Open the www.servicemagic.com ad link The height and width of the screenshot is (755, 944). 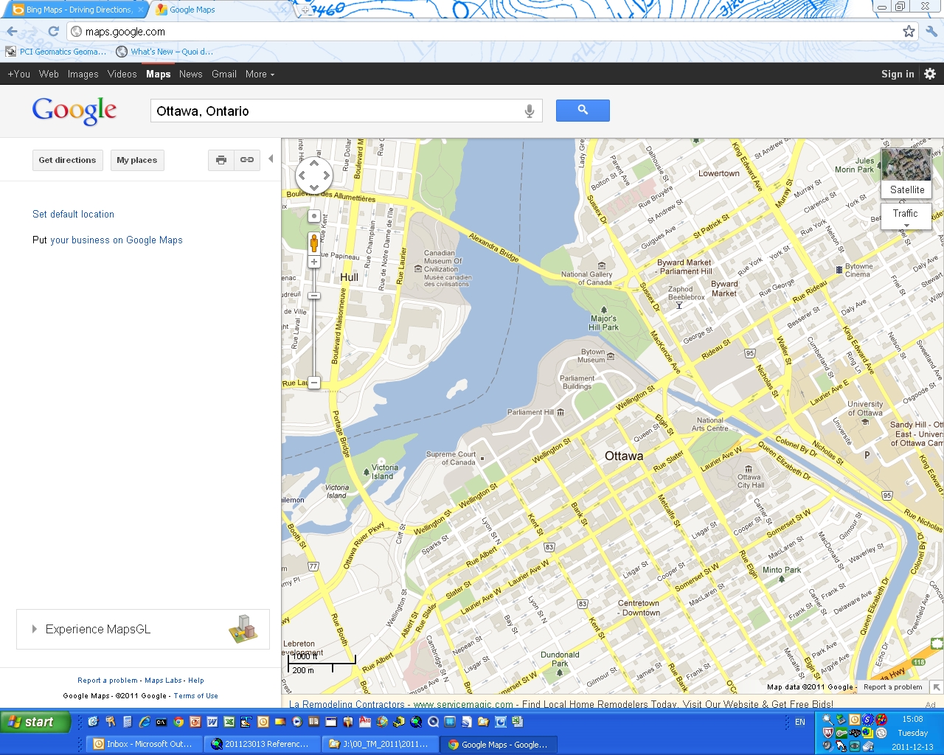[x=463, y=704]
